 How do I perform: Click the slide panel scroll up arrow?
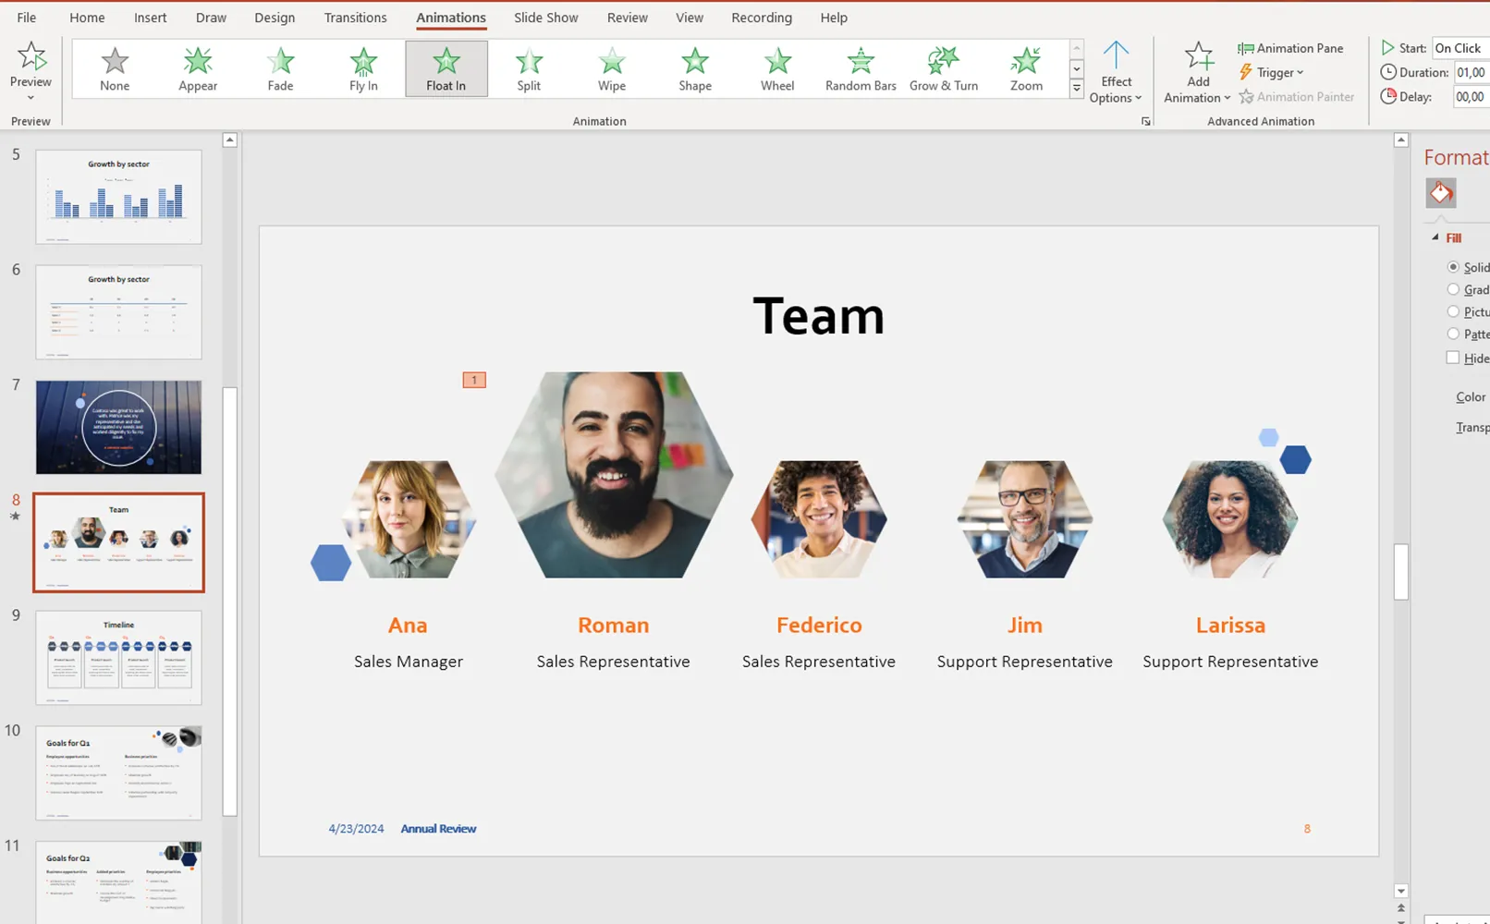click(x=230, y=140)
